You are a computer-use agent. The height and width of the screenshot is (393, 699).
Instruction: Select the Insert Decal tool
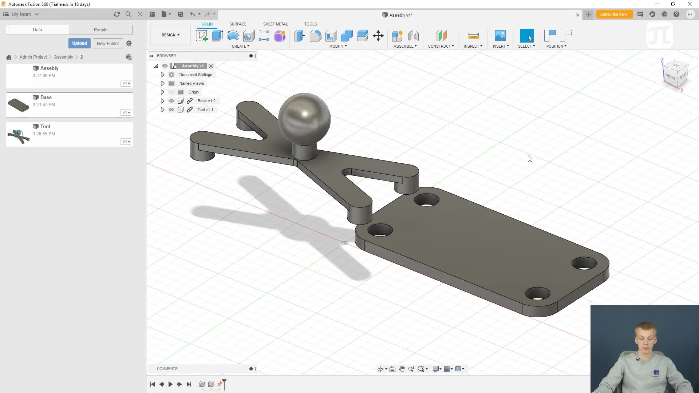(x=500, y=36)
